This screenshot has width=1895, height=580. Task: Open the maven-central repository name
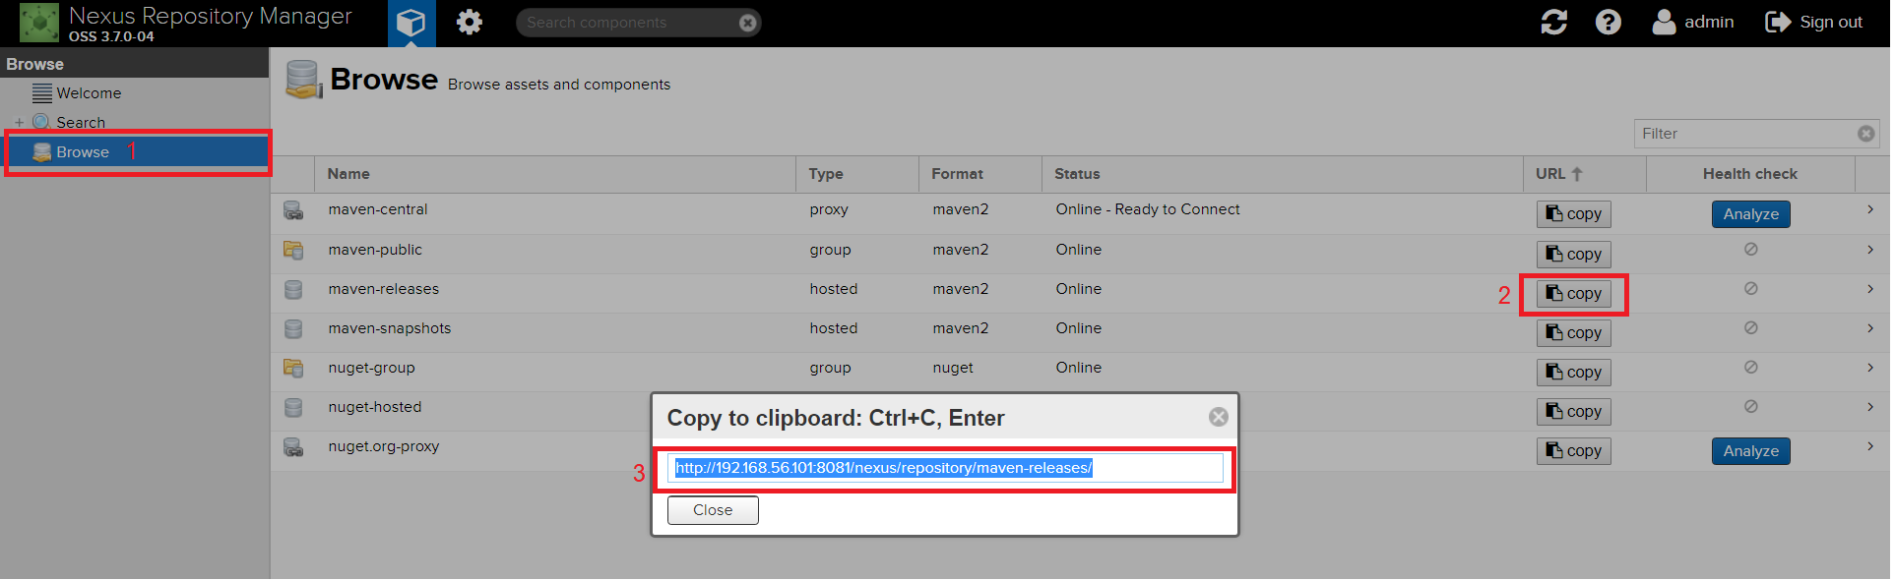tap(378, 209)
